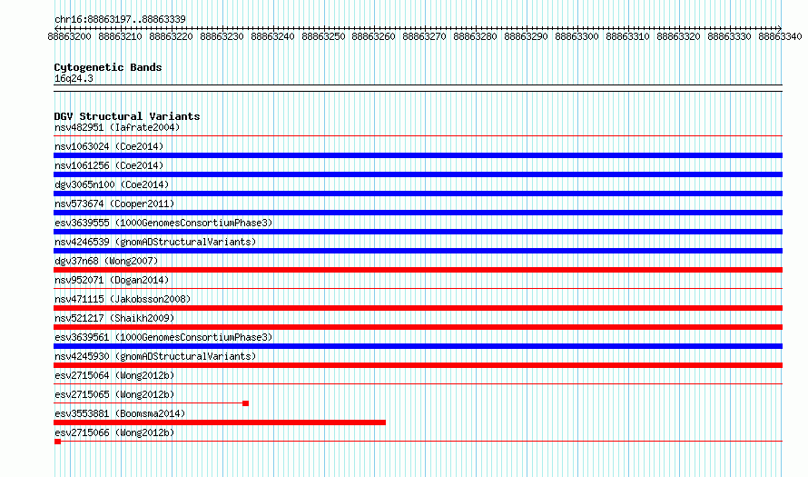Click the red bar under esv3553881 (Boomsma2014)
Image resolution: width=808 pixels, height=477 pixels.
point(220,422)
